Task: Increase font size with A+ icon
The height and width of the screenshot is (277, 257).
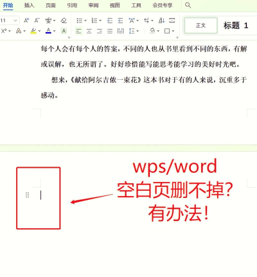Action: [x=26, y=21]
